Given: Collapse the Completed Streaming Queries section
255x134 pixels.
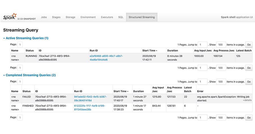Looking at the screenshot, I should coord(31,75).
